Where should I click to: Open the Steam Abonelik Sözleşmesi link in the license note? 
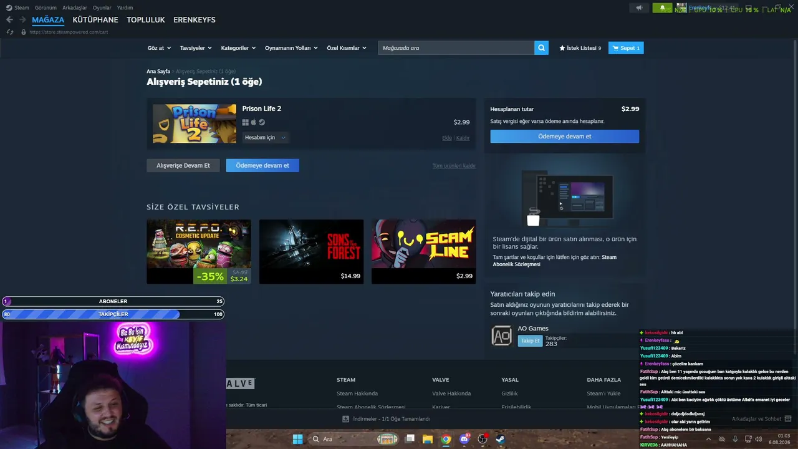tap(554, 261)
